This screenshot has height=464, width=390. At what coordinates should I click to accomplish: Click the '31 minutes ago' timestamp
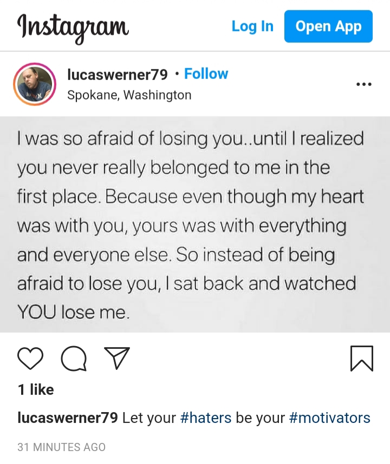click(x=62, y=447)
